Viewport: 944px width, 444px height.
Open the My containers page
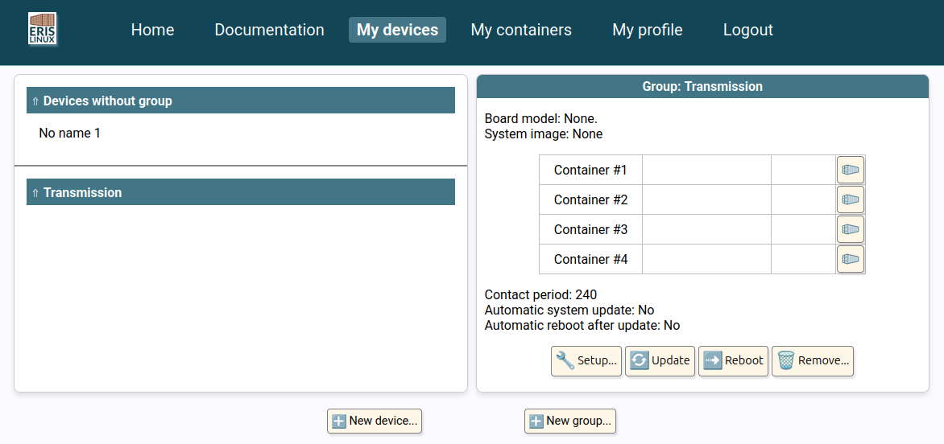coord(521,30)
